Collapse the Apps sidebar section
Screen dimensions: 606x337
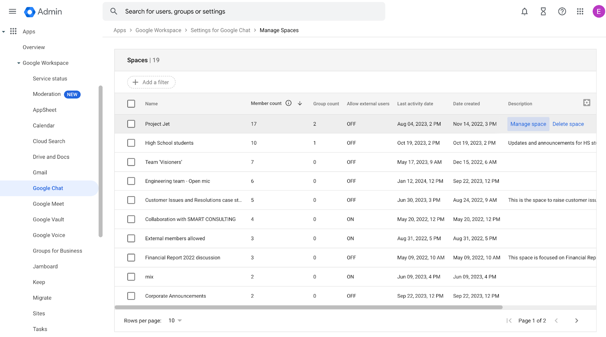coord(4,32)
